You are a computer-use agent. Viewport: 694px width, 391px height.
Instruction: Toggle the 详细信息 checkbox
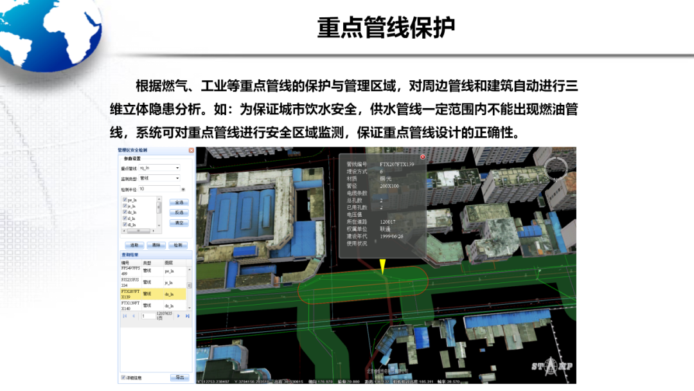point(123,377)
